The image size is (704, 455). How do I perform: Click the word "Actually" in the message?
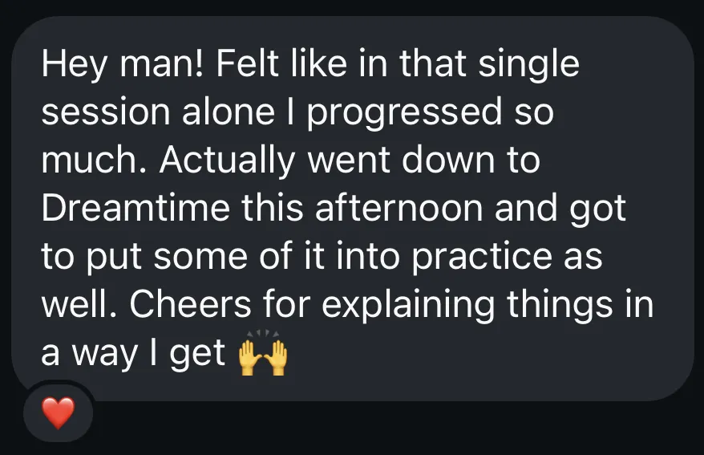point(228,161)
